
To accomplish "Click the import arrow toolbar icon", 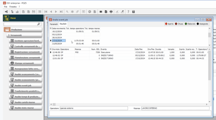I will [x=117, y=12].
